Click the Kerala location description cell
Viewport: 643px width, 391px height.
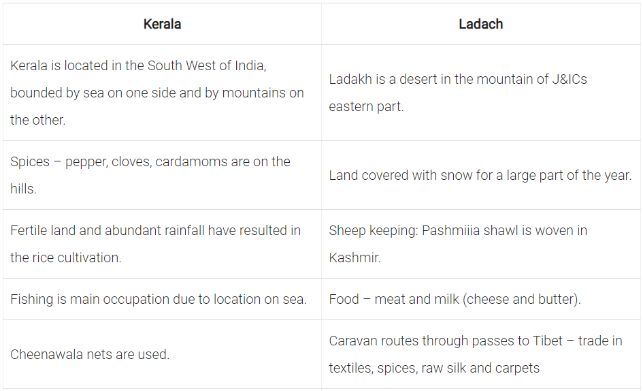pos(156,93)
